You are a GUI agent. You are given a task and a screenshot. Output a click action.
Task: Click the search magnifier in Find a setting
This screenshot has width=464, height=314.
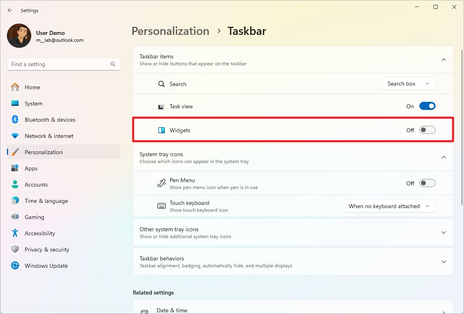(112, 64)
